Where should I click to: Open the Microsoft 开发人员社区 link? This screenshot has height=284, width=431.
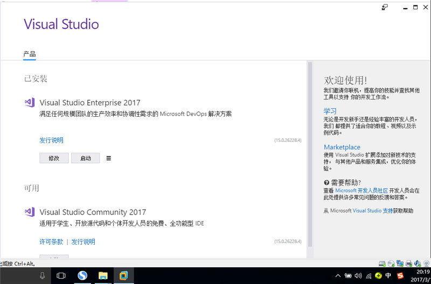click(x=362, y=190)
